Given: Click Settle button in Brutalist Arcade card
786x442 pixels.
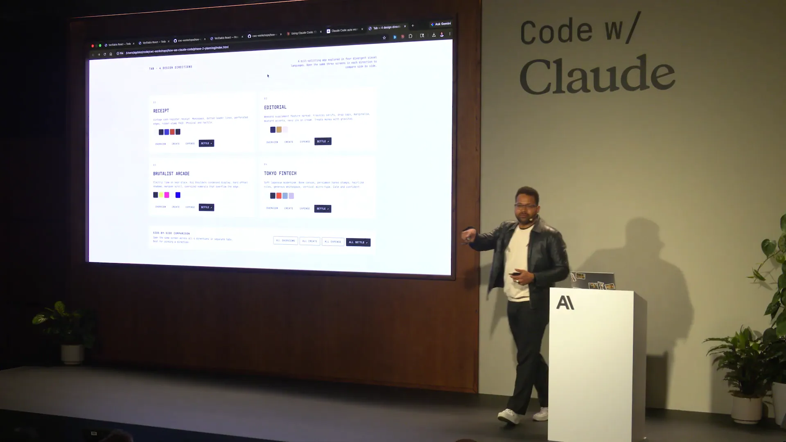Looking at the screenshot, I should pyautogui.click(x=206, y=207).
